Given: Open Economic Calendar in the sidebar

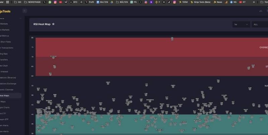Looking at the screenshot, I should coord(7,90).
